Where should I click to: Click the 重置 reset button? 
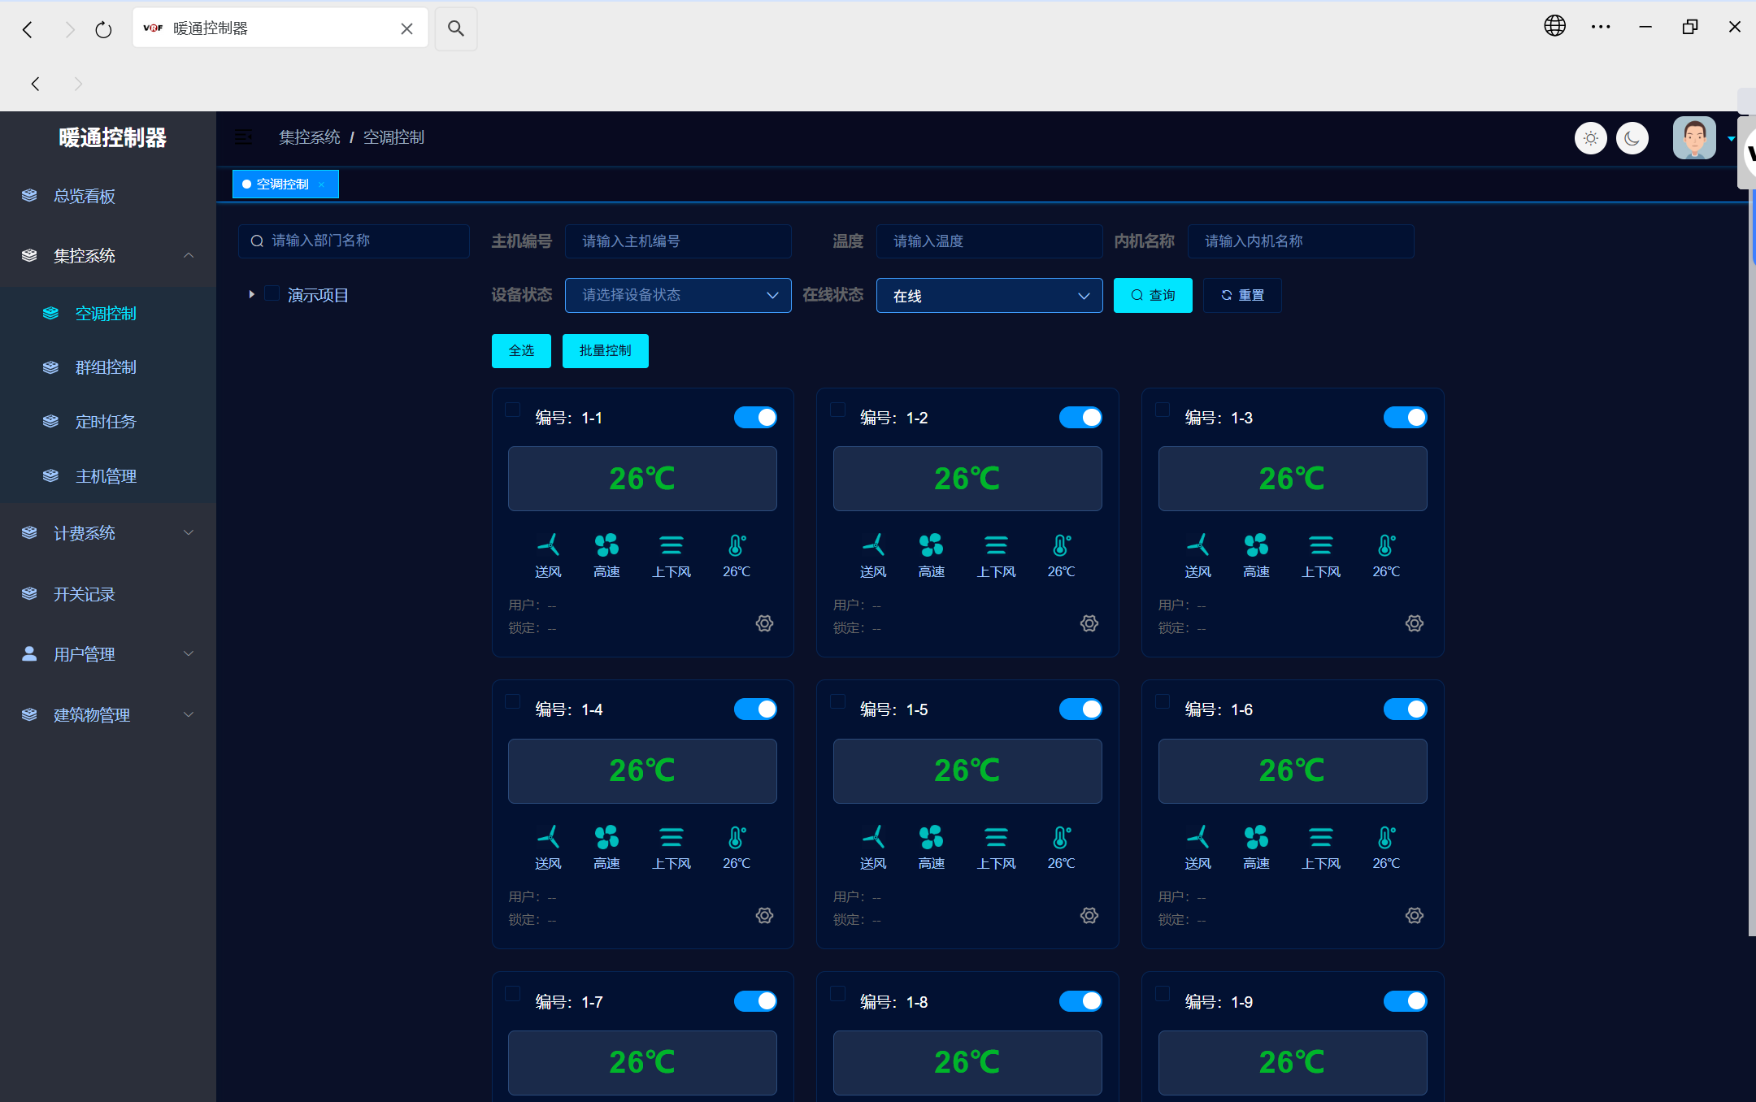1242,295
